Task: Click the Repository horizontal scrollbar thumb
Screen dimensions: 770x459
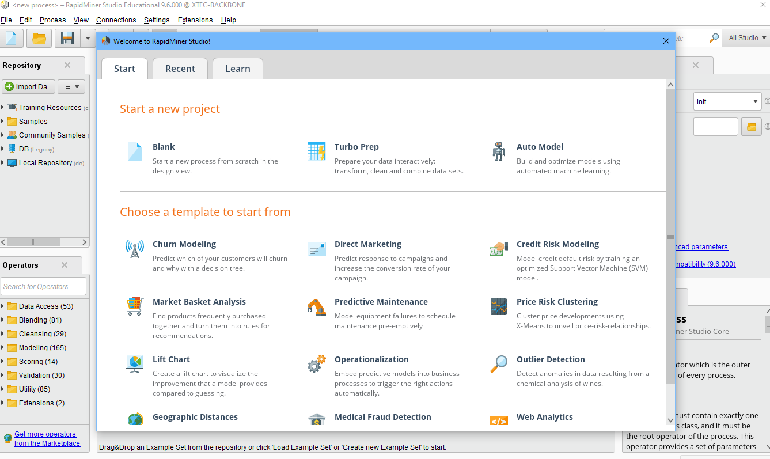Action: tap(34, 242)
